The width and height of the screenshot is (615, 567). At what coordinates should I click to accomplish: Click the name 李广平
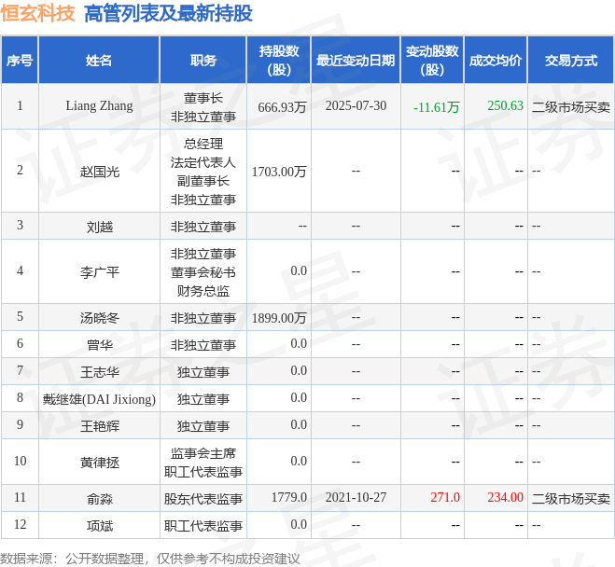(x=100, y=272)
